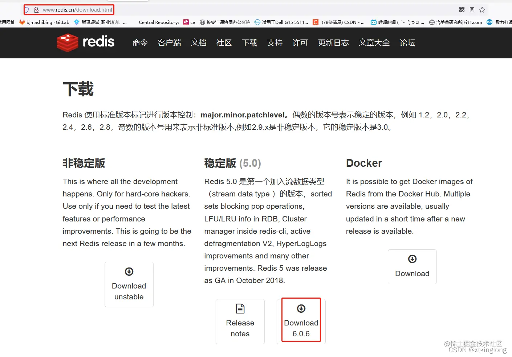Open the 命令 menu item
The height and width of the screenshot is (357, 512).
click(140, 43)
